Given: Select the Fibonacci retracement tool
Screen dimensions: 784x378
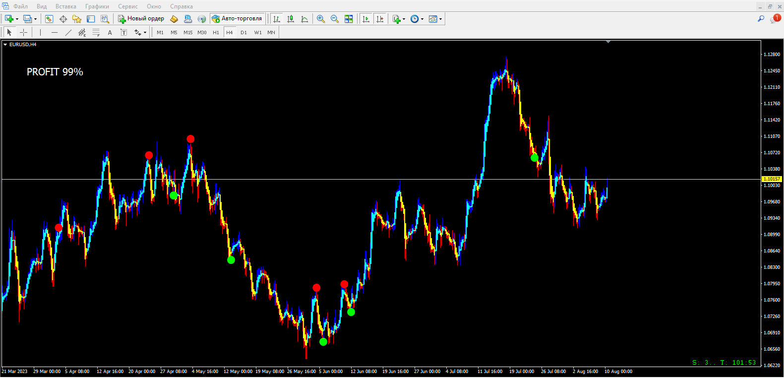Looking at the screenshot, I should tap(96, 32).
